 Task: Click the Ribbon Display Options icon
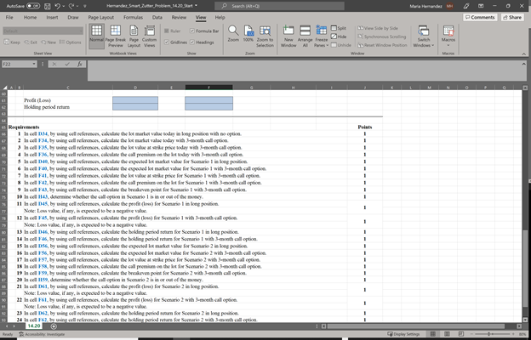click(481, 6)
